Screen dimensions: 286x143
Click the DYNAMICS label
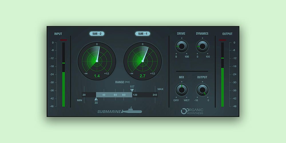(x=202, y=33)
